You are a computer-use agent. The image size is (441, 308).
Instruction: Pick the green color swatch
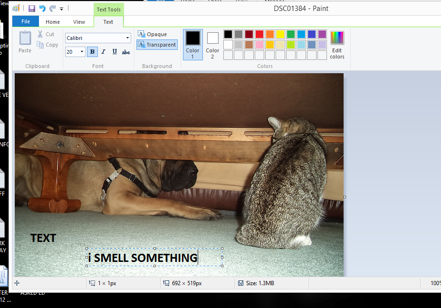[291, 34]
